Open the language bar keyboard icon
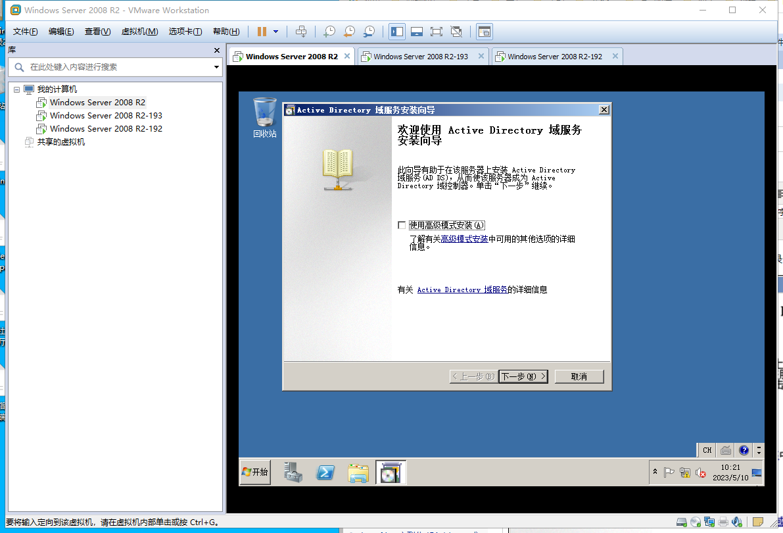Viewport: 783px width, 533px height. click(x=726, y=450)
